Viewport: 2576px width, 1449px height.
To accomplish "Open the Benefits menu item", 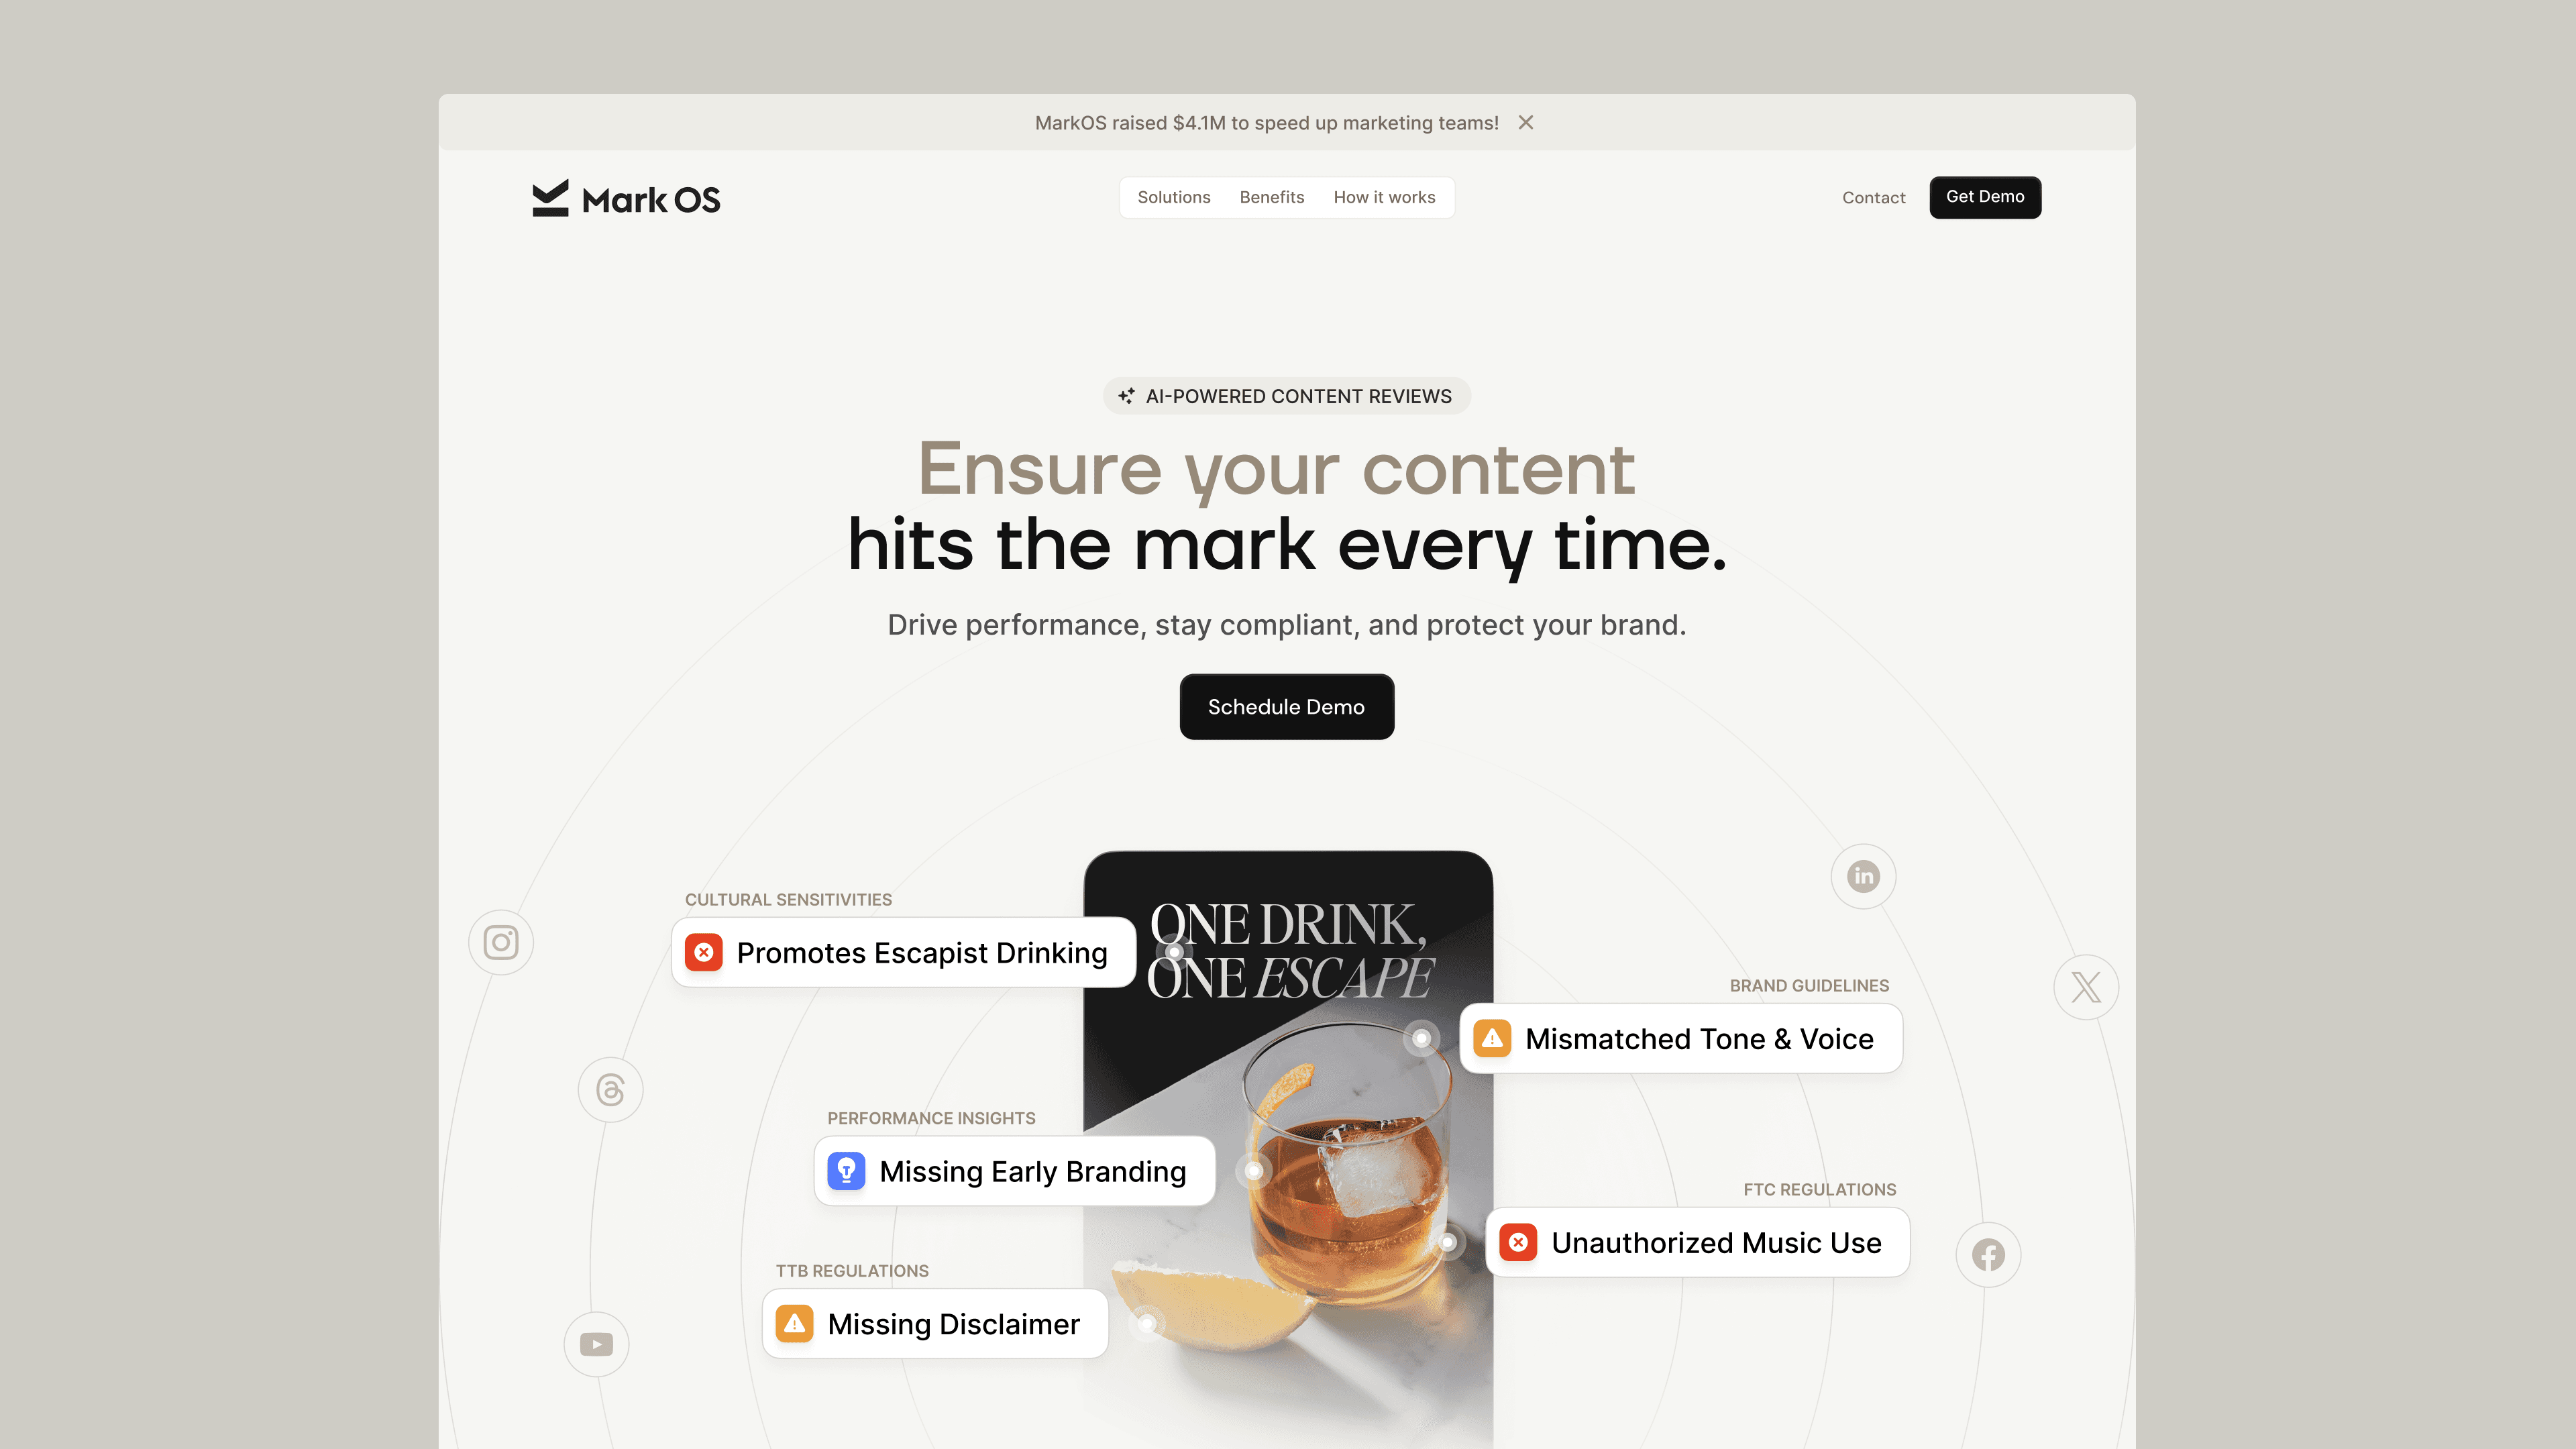I will pyautogui.click(x=1272, y=197).
